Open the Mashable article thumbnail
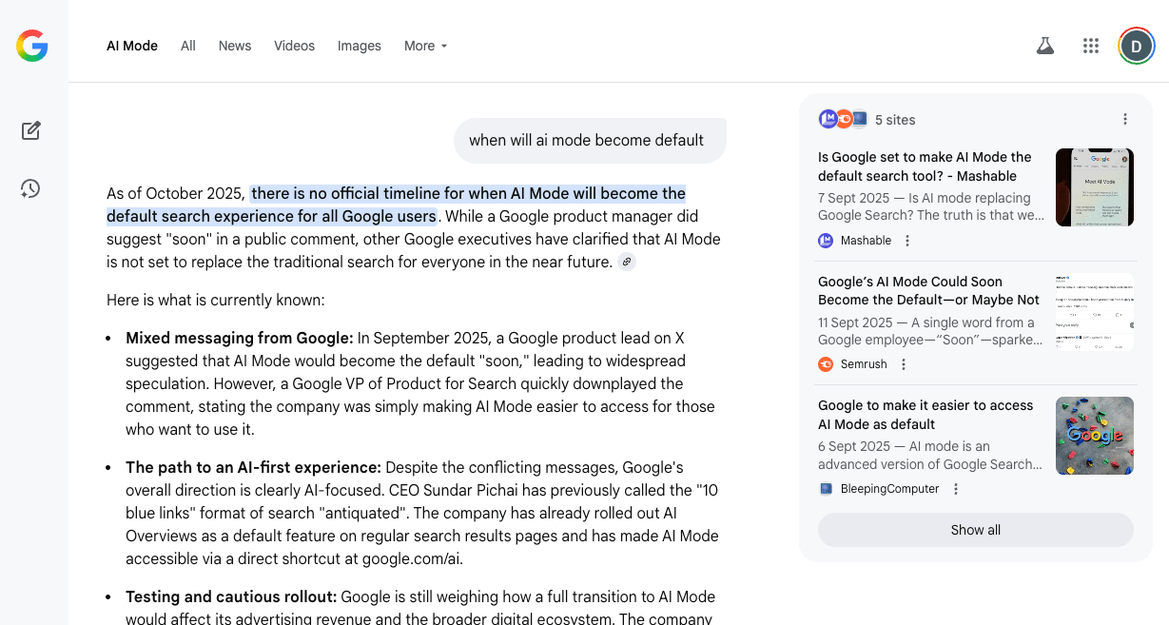This screenshot has height=625, width=1169. pos(1095,187)
